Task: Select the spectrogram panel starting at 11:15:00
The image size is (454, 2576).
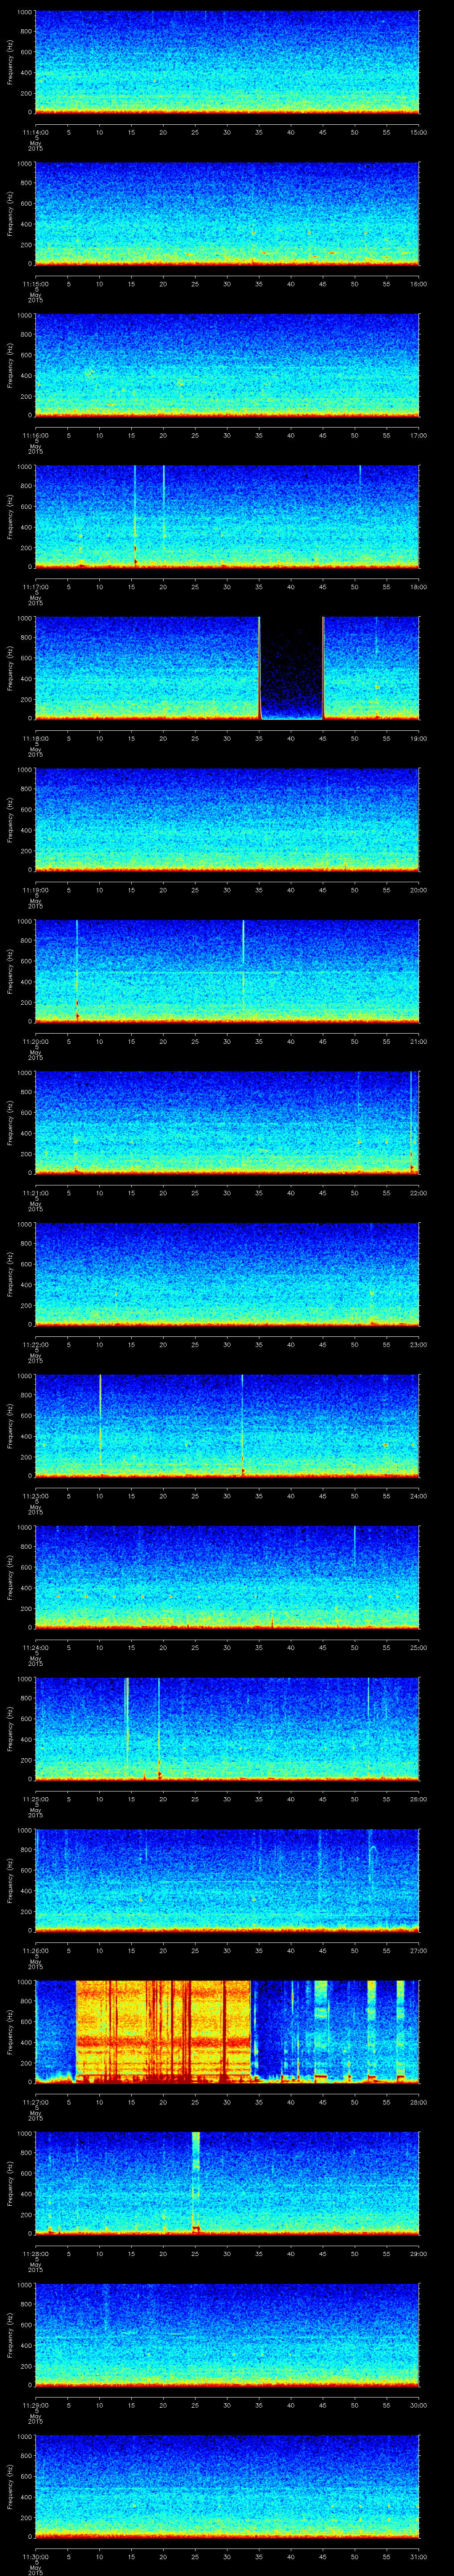Action: click(227, 214)
